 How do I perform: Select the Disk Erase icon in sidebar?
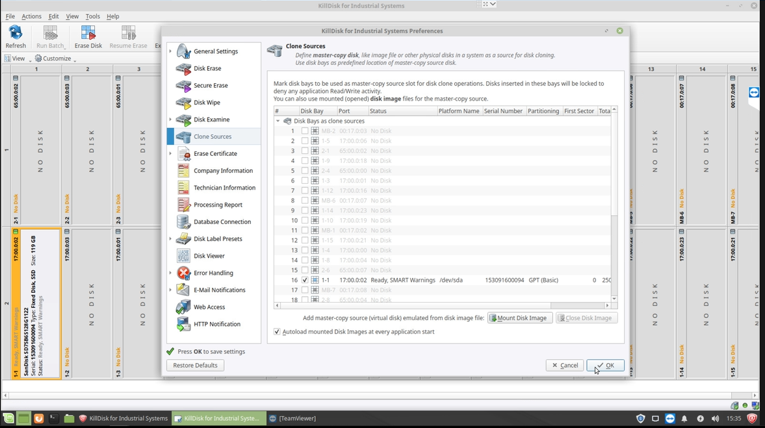point(183,69)
